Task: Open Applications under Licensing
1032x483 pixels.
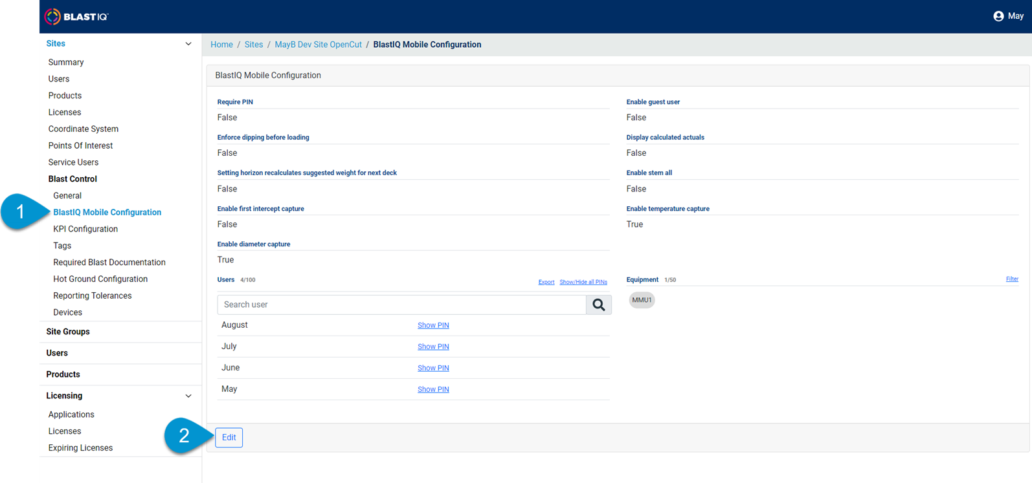Action: 71,414
